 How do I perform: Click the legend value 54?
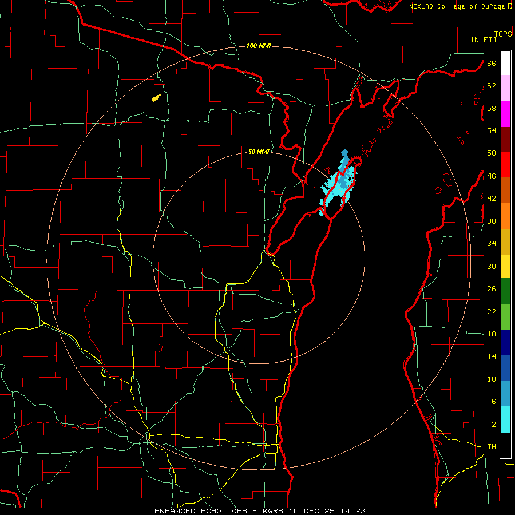pyautogui.click(x=492, y=130)
